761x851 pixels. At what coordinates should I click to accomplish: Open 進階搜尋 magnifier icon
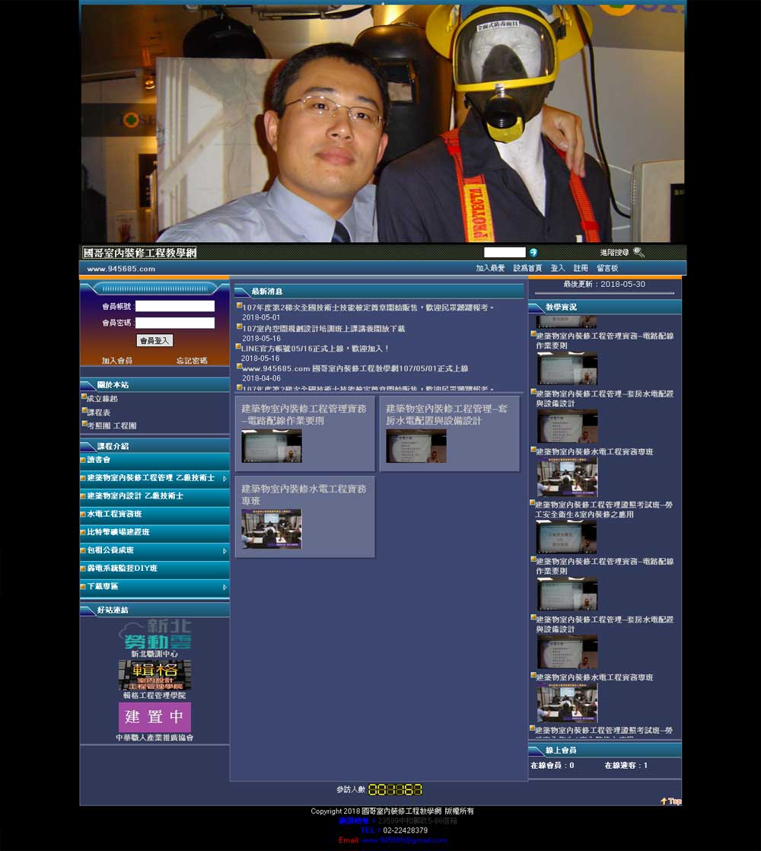pyautogui.click(x=638, y=253)
